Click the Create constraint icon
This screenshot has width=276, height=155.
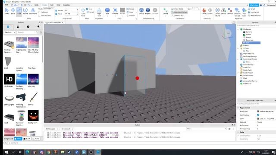165,11
